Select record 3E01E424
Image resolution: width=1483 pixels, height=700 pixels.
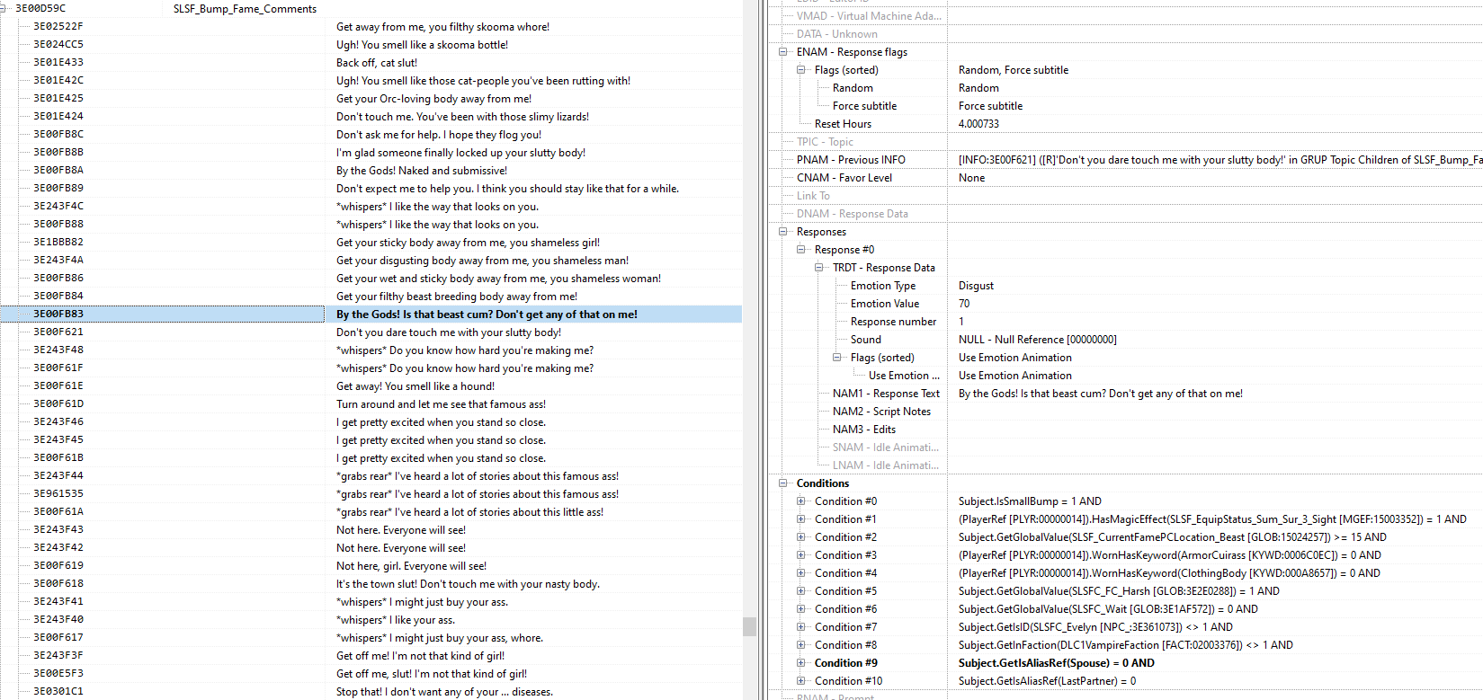[x=371, y=117]
